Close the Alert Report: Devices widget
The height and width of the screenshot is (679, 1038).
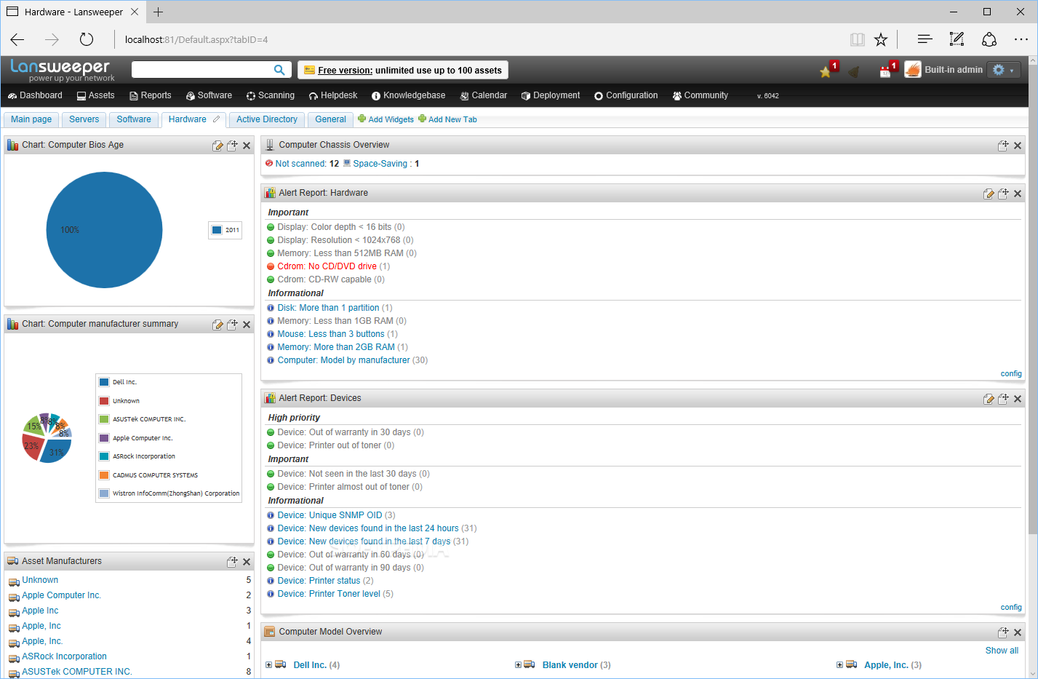coord(1018,399)
